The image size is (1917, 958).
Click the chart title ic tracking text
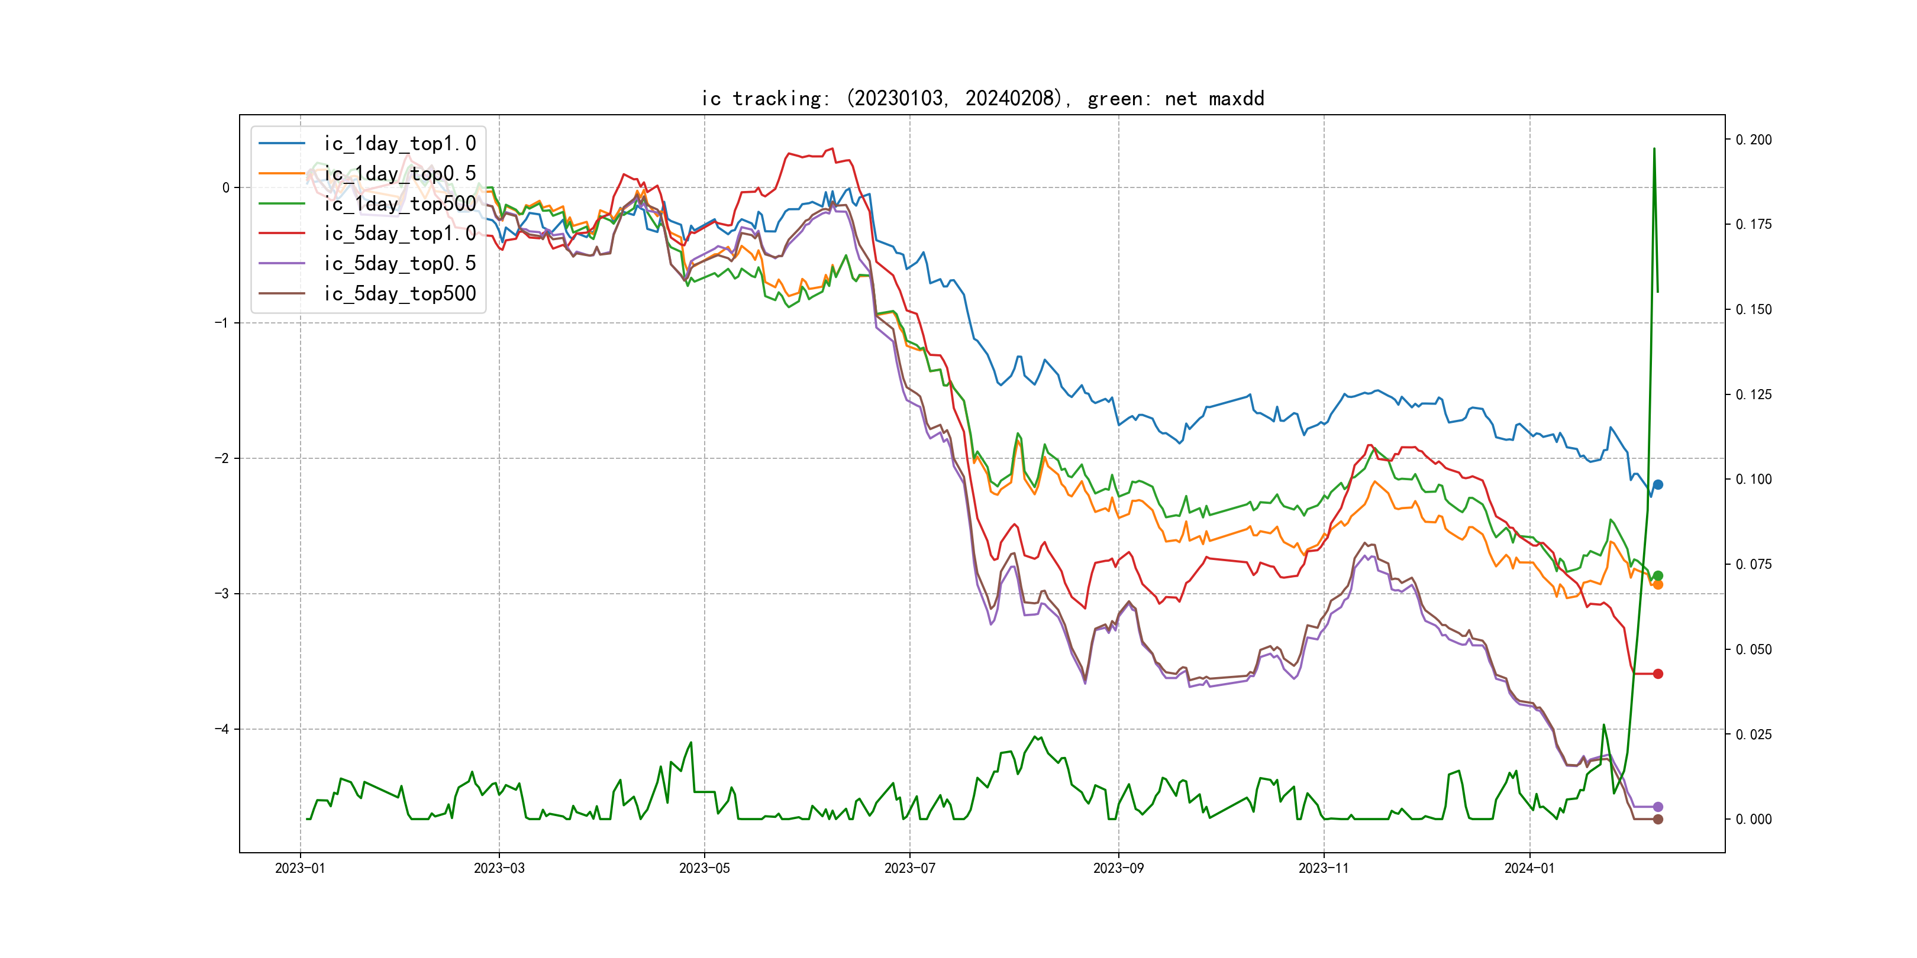point(982,98)
